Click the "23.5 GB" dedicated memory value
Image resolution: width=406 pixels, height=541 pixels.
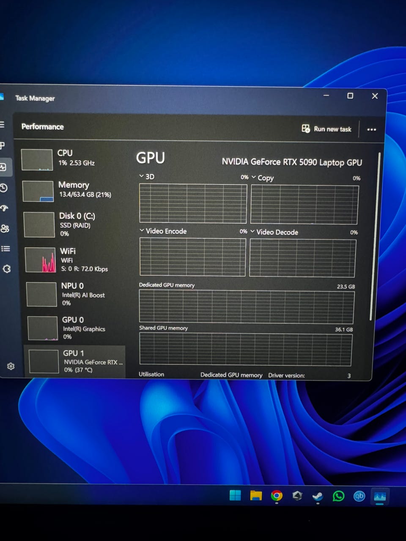(346, 287)
